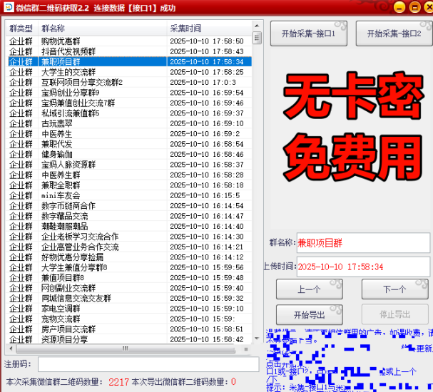Viewport: 433px width, 392px height.
Task: Select the 家电空调群 row
Action: (128, 309)
